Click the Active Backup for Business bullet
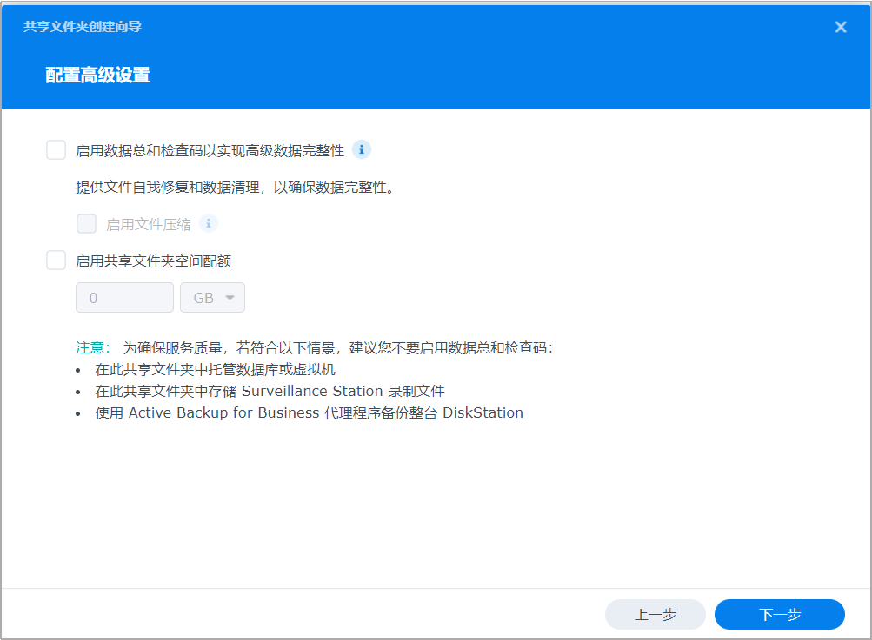872x640 pixels. click(x=310, y=412)
